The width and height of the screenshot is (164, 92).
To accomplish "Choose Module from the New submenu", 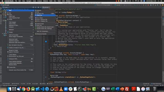I will [45, 10].
